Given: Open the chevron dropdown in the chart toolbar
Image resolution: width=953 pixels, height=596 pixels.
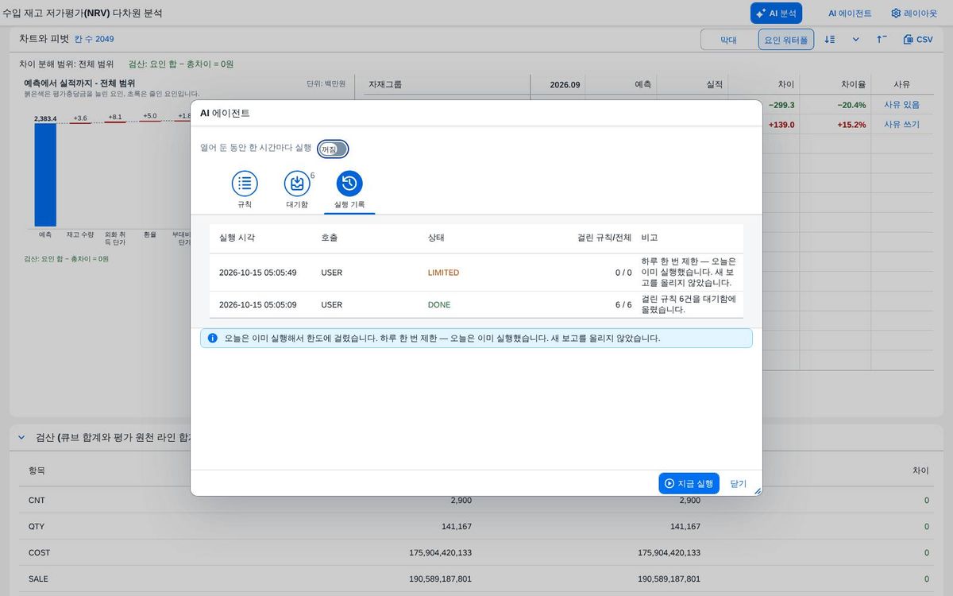Looking at the screenshot, I should [x=856, y=39].
